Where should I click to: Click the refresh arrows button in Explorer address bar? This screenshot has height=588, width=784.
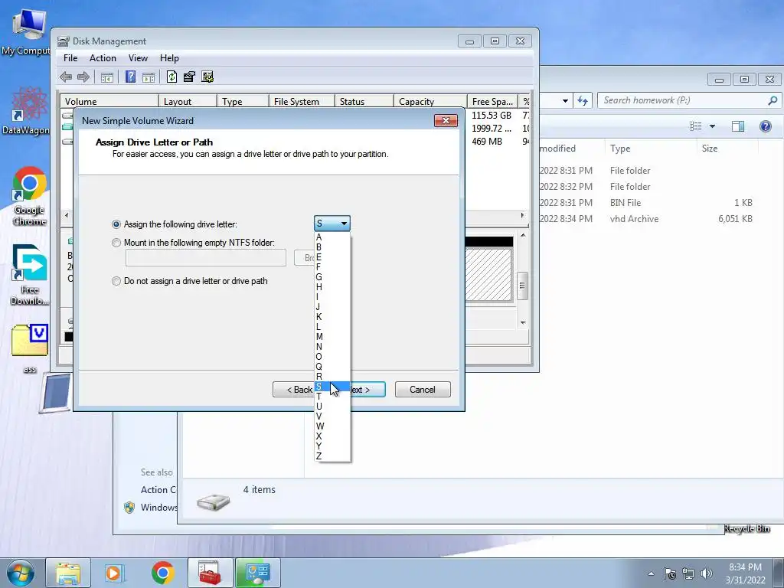click(583, 100)
